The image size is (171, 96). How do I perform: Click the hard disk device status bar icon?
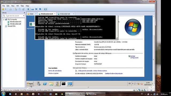[134, 90]
